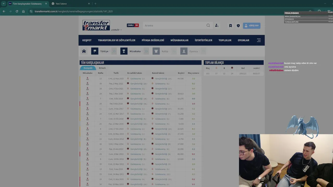
Task: Click Galatasaray in 22 Kas 2025 row
Action: [136, 78]
